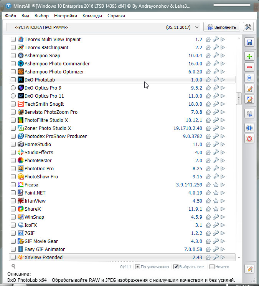This screenshot has width=259, height=286.
Task: Open the Команды menu
Action: click(92, 16)
